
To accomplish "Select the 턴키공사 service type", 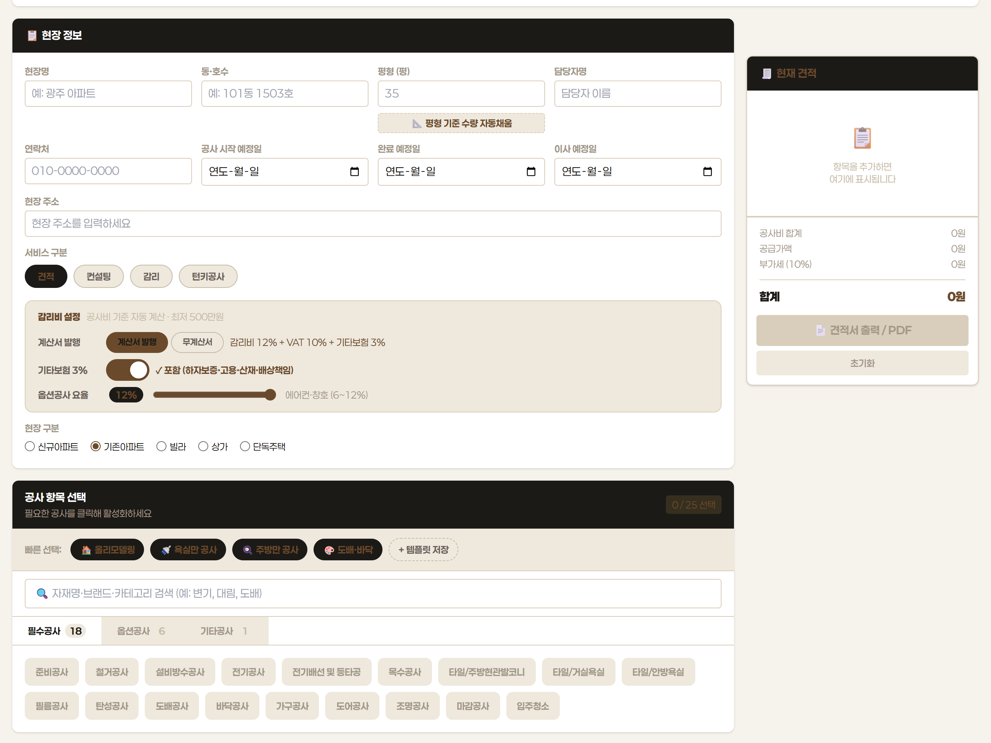I will [208, 276].
